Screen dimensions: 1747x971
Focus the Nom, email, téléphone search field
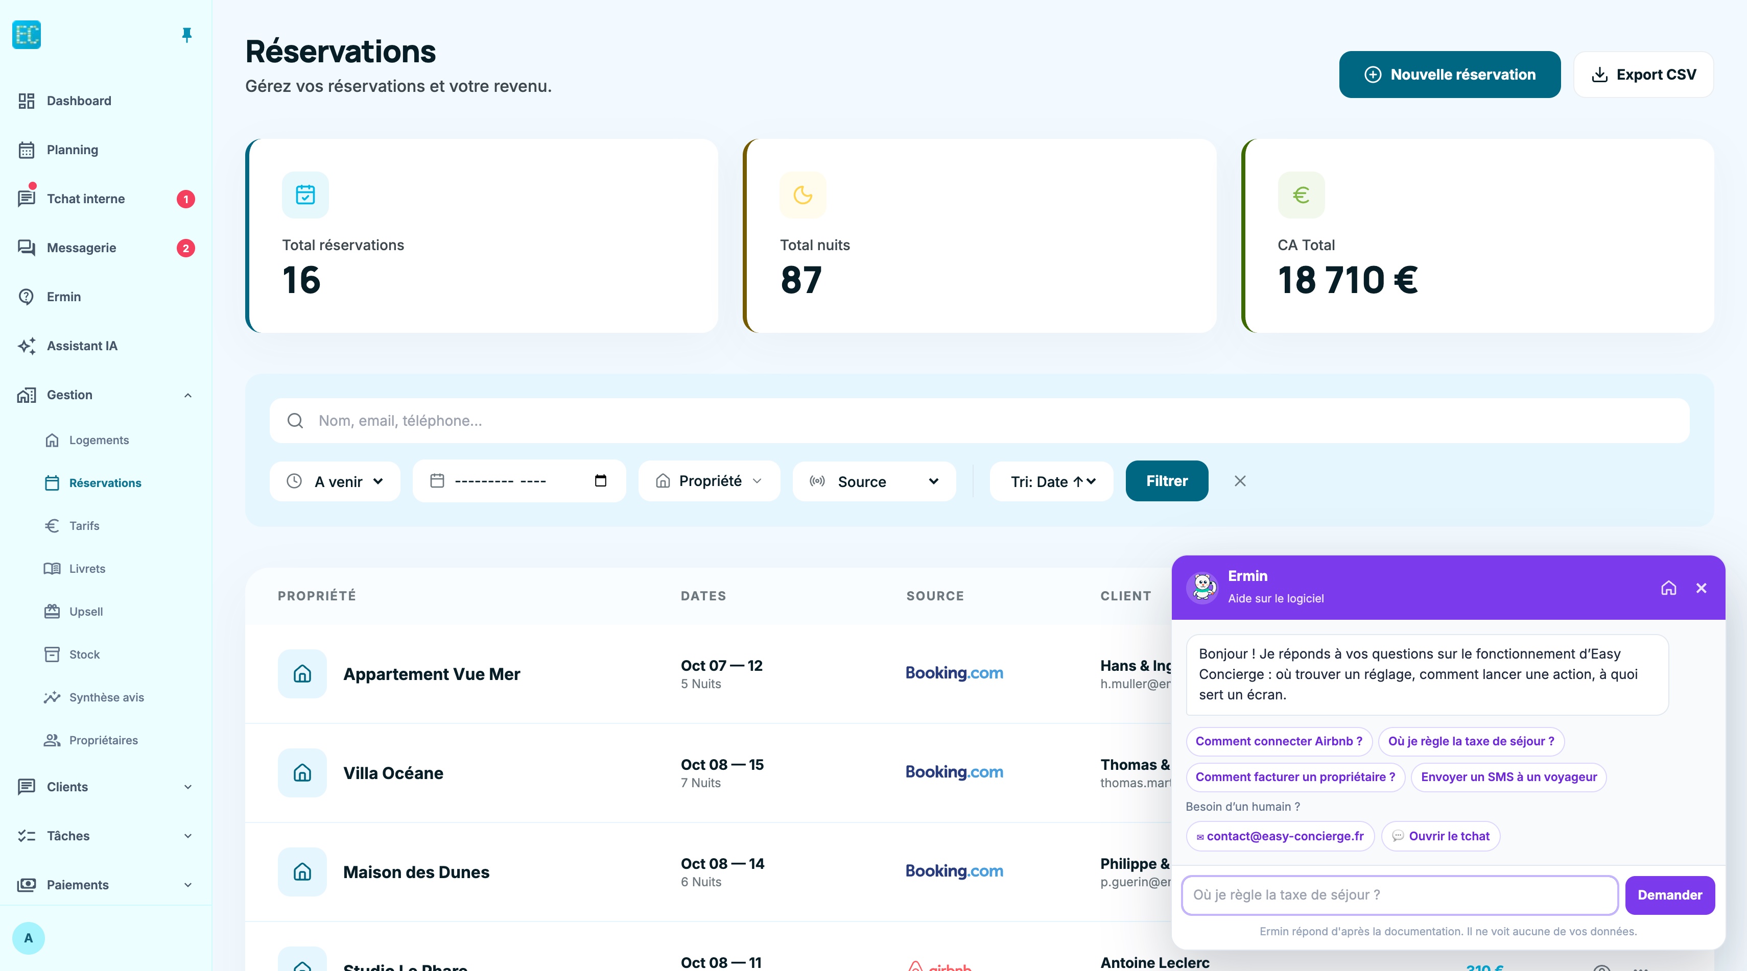click(979, 421)
